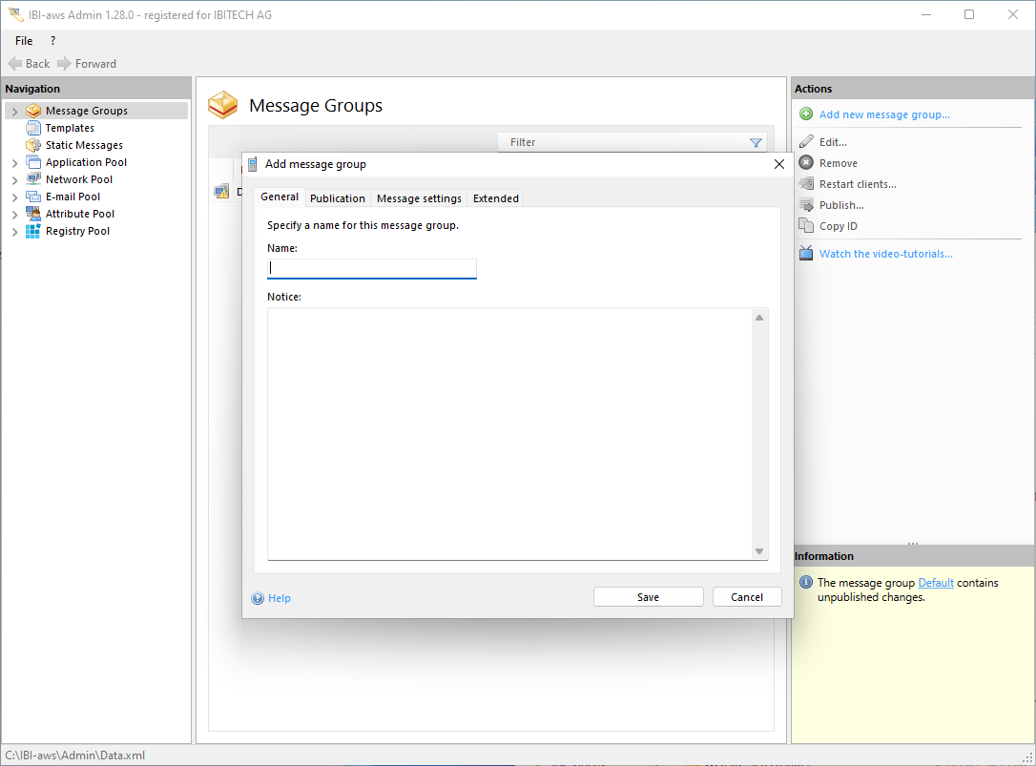Click the Name input field
Viewport: 1036px width, 766px height.
coord(372,268)
